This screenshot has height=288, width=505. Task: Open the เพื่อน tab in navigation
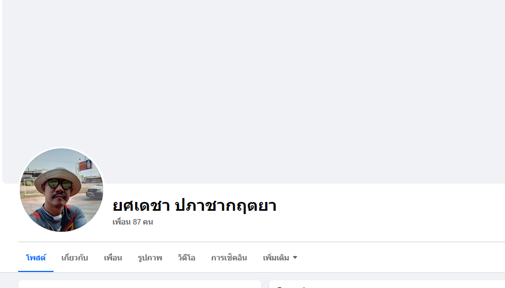[x=113, y=258]
